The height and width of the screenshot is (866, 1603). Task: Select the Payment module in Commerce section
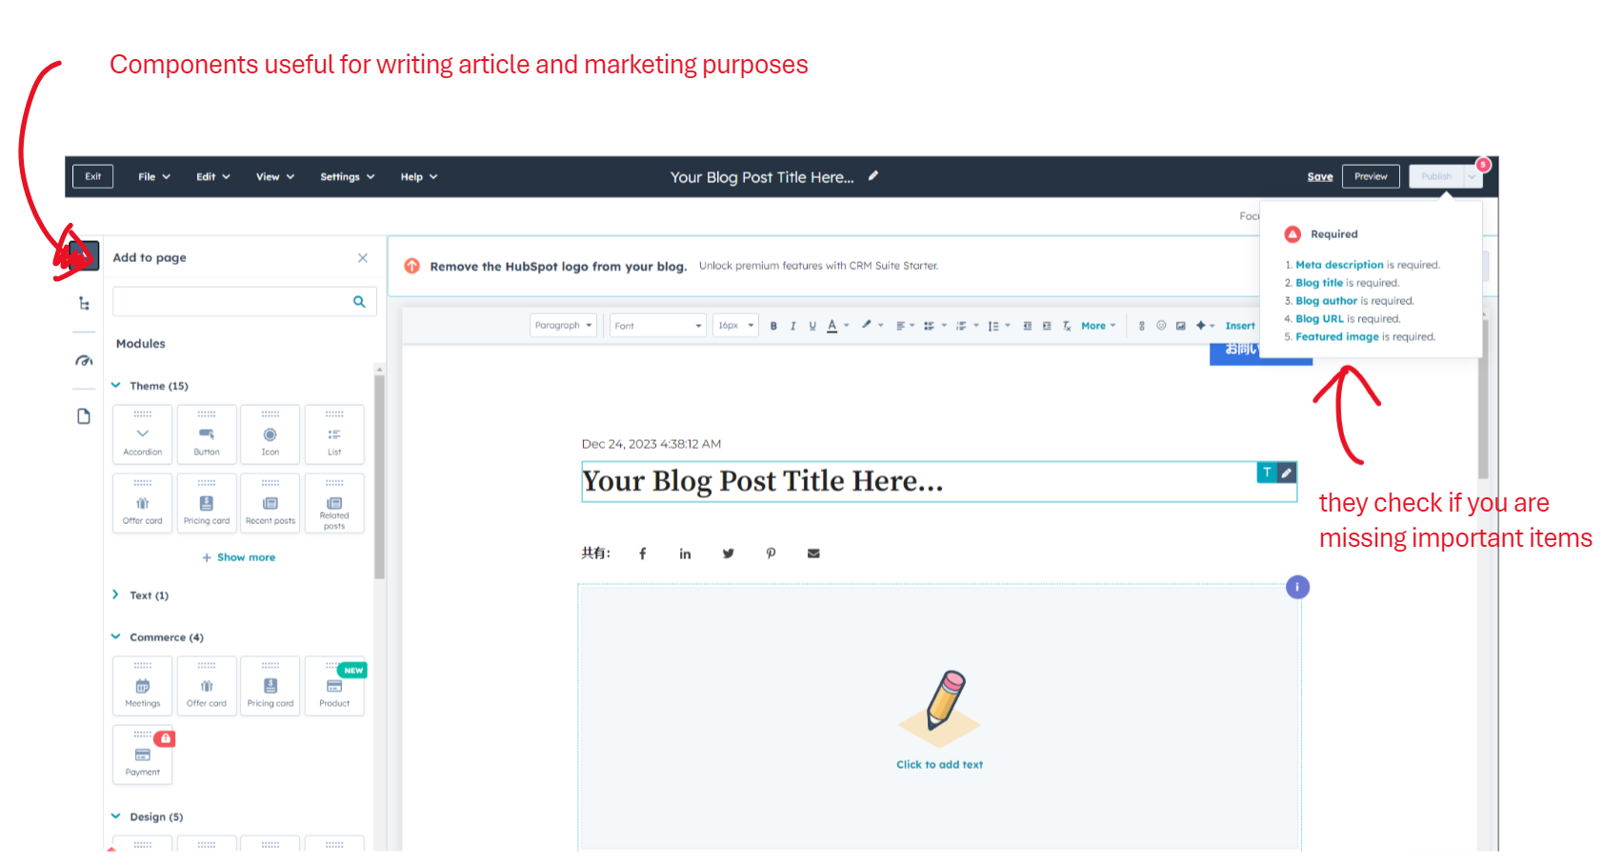pos(142,755)
